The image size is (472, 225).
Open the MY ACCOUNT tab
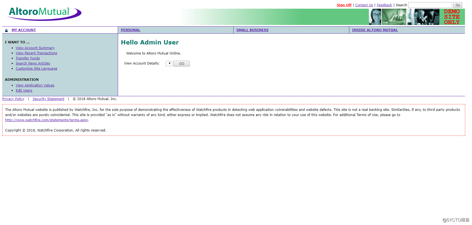(x=24, y=30)
